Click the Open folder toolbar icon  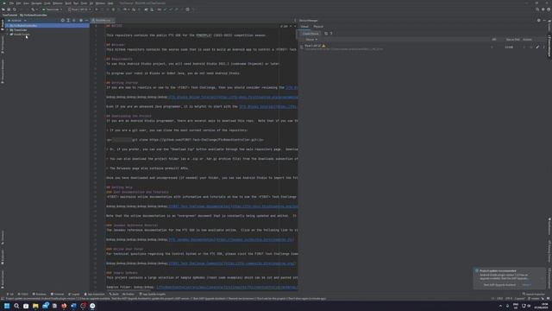3,10
